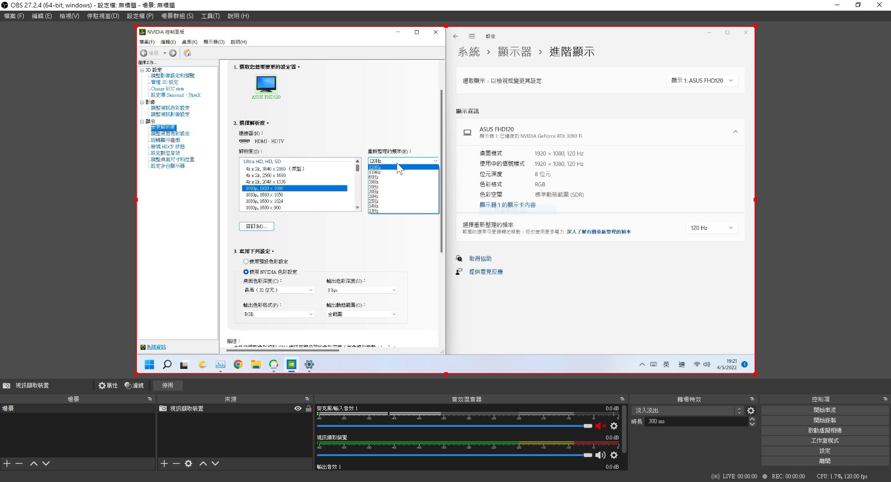The image size is (891, 482).
Task: Remove selected source with minus icon
Action: (176, 463)
